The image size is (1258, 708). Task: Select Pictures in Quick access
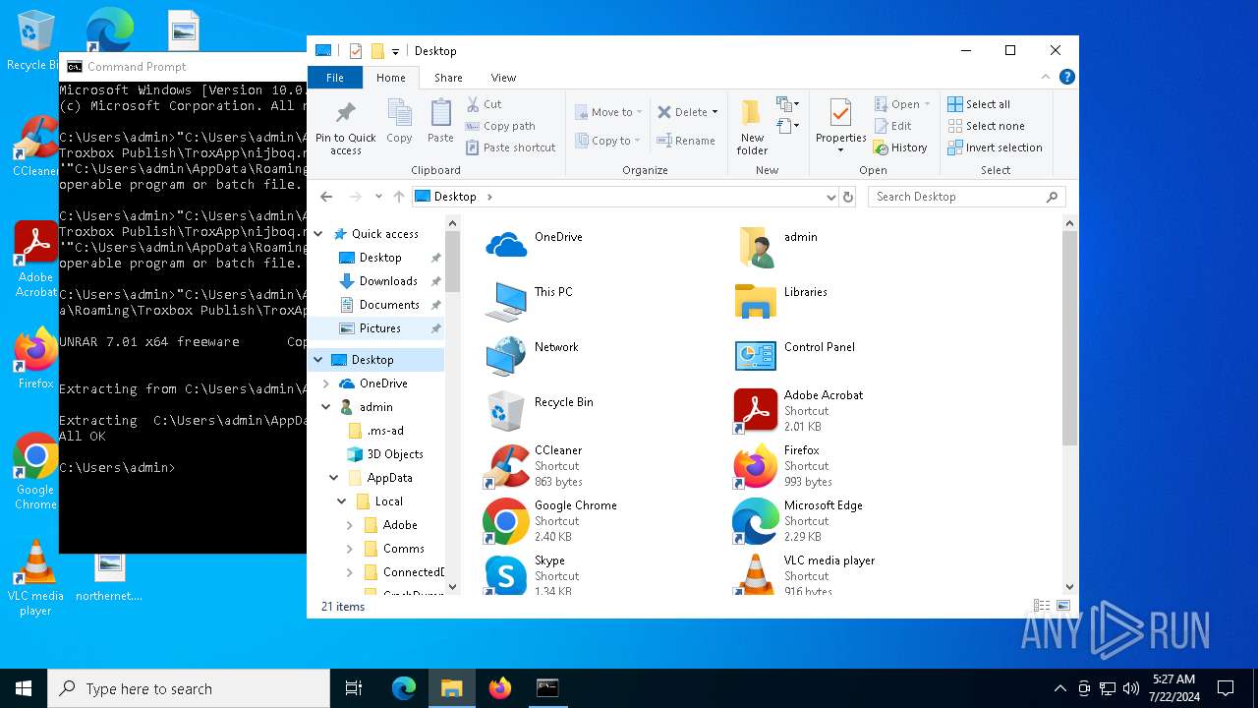click(379, 328)
